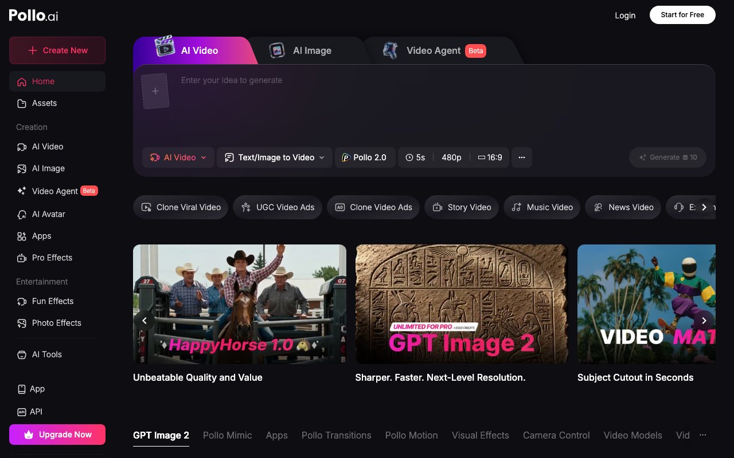
Task: Choose the Pollo 2.0 model selector
Action: (x=365, y=157)
